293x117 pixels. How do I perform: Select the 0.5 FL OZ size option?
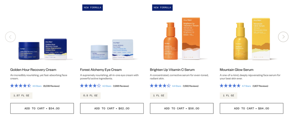(x=90, y=96)
